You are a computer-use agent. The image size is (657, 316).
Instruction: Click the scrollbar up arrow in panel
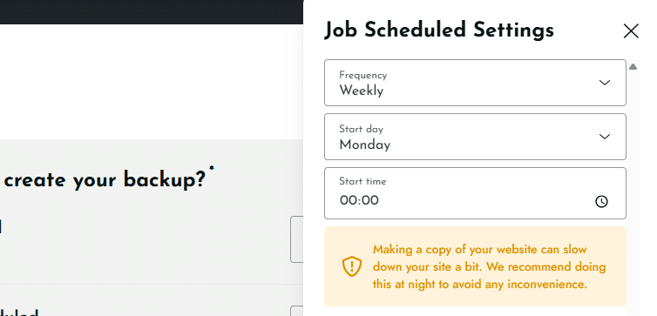coord(633,66)
